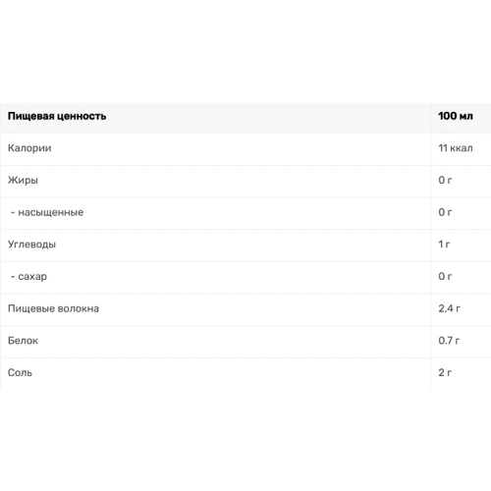Click the 'Белок' row label
Viewport: 491px width, 491px height.
click(23, 341)
